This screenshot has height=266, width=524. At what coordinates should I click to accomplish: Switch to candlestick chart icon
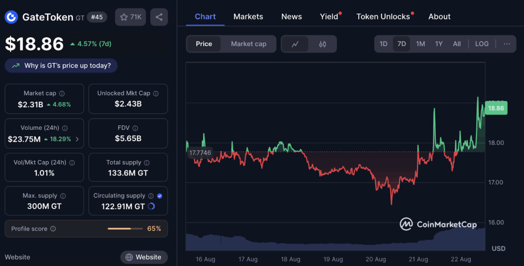pos(322,44)
